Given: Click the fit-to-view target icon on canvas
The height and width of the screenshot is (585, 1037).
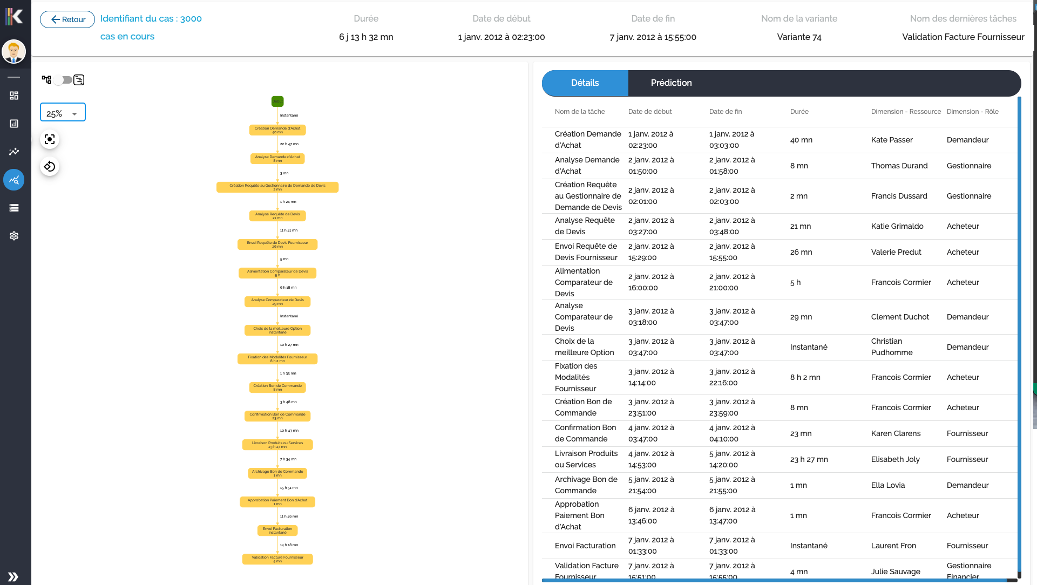Looking at the screenshot, I should pos(50,139).
